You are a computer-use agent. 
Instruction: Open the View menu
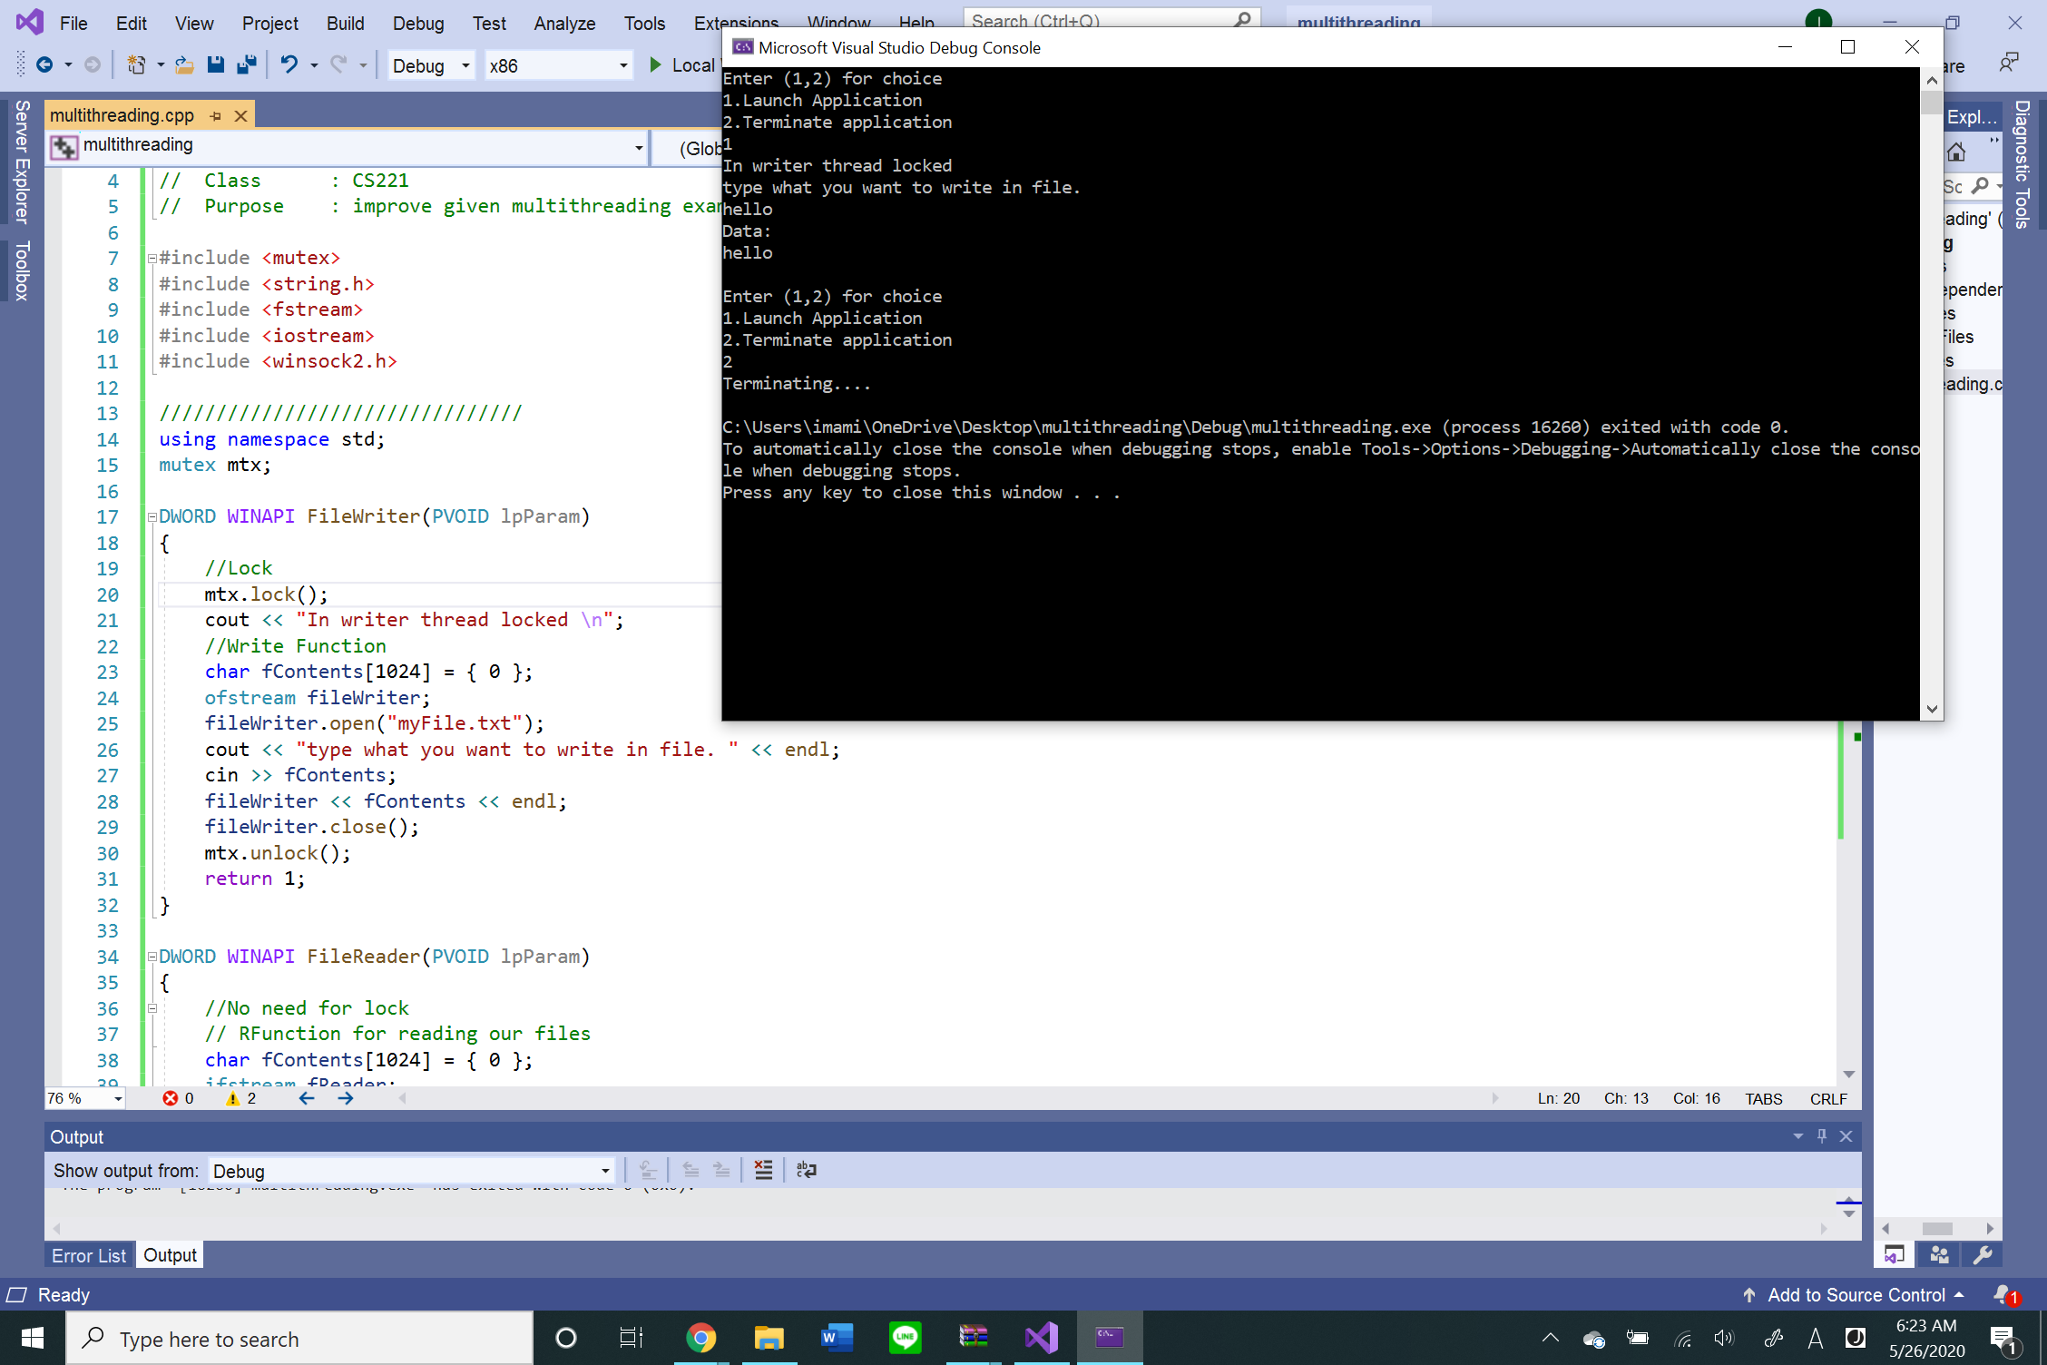194,24
